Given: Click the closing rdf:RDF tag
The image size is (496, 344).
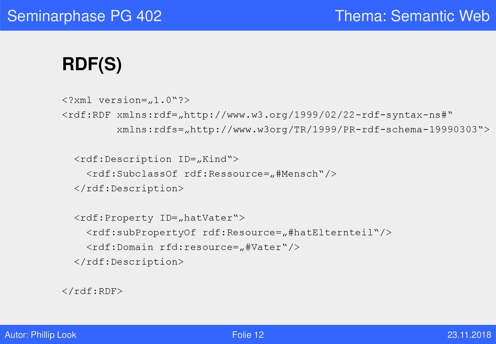Looking at the screenshot, I should (92, 291).
